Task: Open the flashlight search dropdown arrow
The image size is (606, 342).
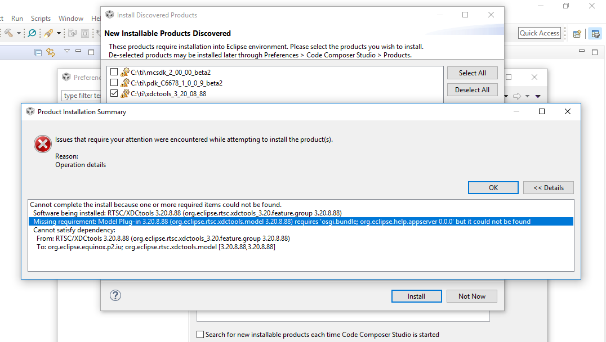Action: [x=59, y=33]
